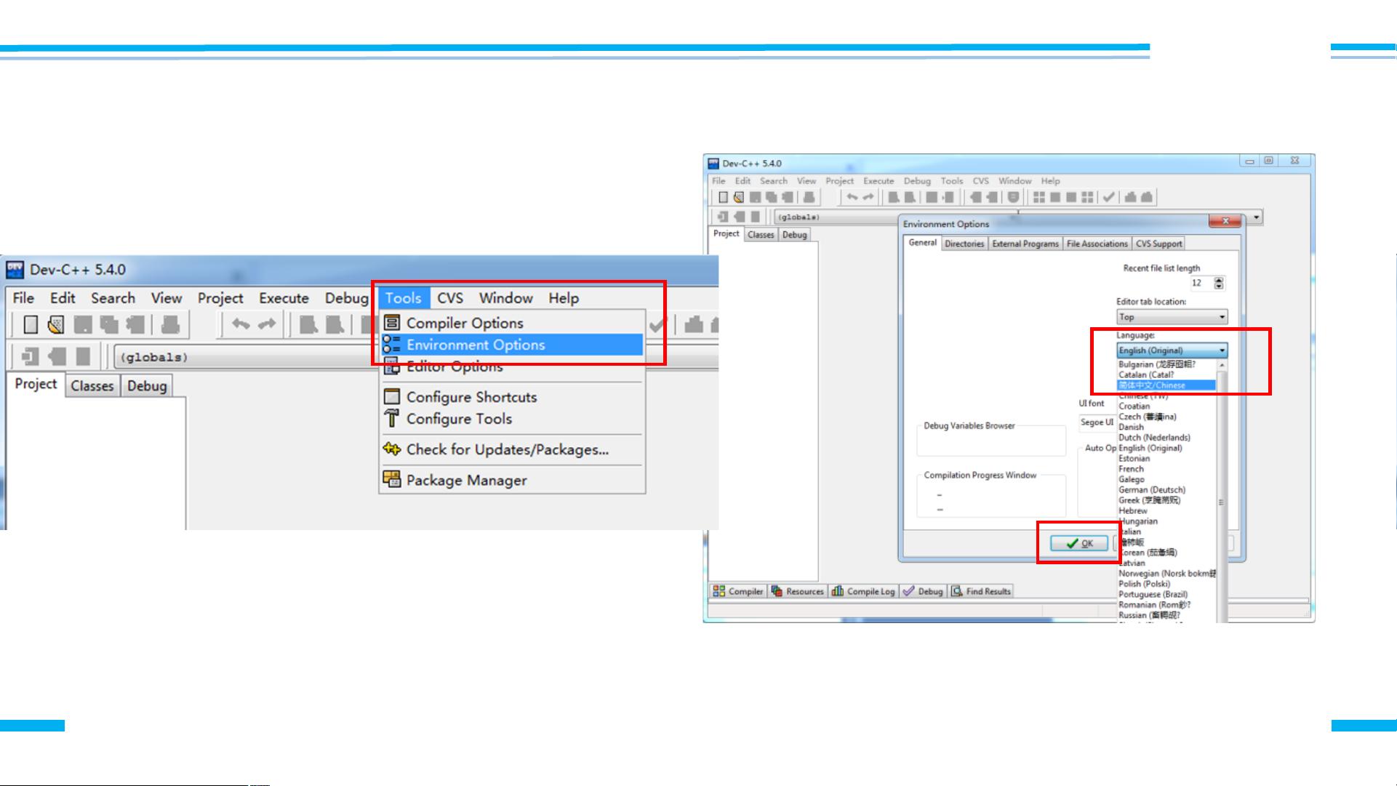Image resolution: width=1397 pixels, height=786 pixels.
Task: Select Dutch (Nederlands) in the language list
Action: tap(1166, 438)
